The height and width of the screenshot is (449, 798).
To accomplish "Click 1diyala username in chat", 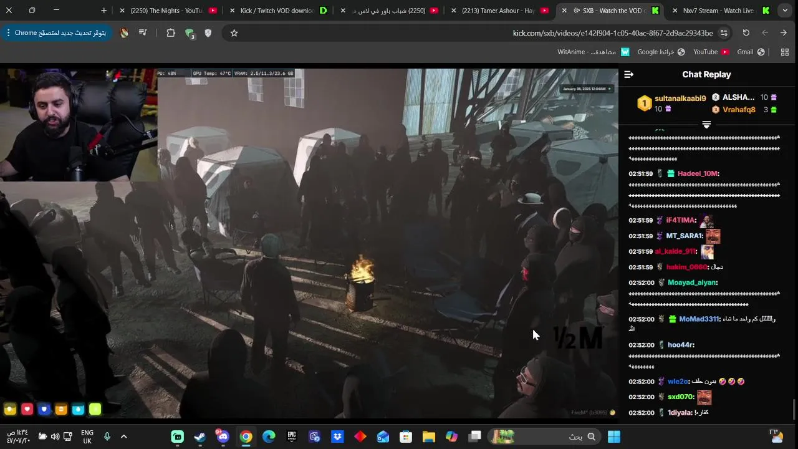I will click(680, 413).
